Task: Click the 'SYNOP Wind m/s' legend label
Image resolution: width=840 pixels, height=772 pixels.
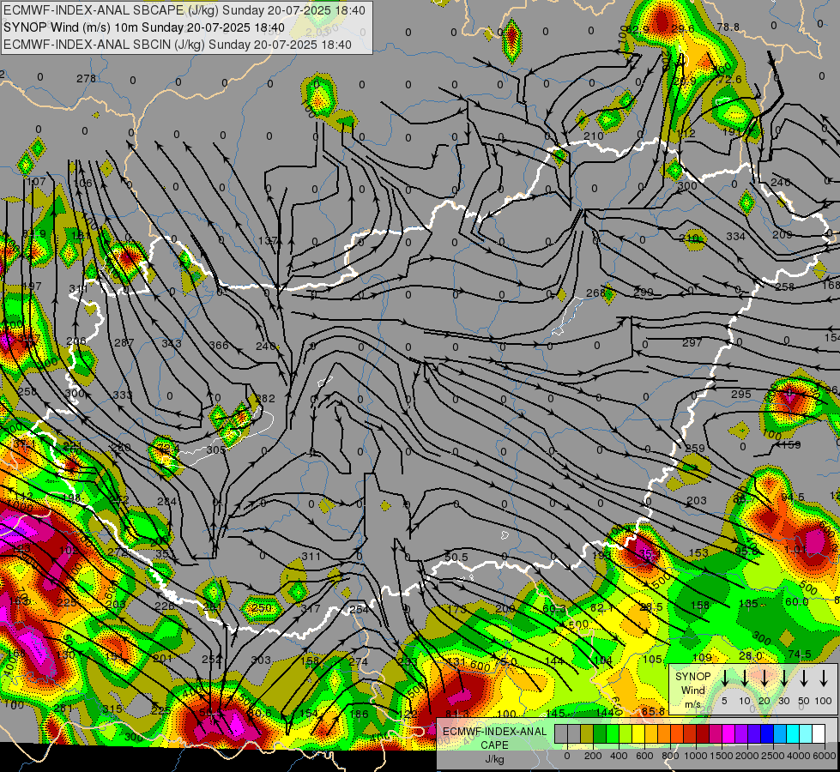Action: pyautogui.click(x=692, y=691)
